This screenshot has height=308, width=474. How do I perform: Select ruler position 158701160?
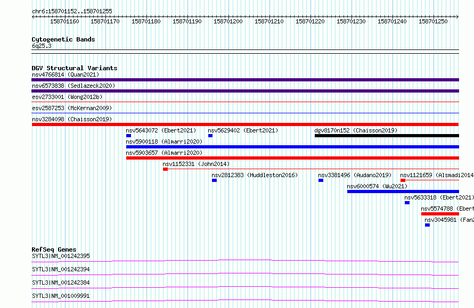click(64, 21)
